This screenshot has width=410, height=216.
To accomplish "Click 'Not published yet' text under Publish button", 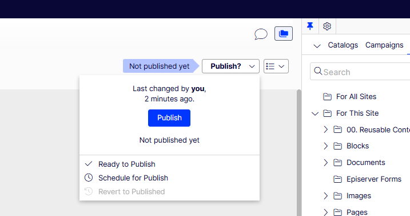I will pyautogui.click(x=169, y=140).
